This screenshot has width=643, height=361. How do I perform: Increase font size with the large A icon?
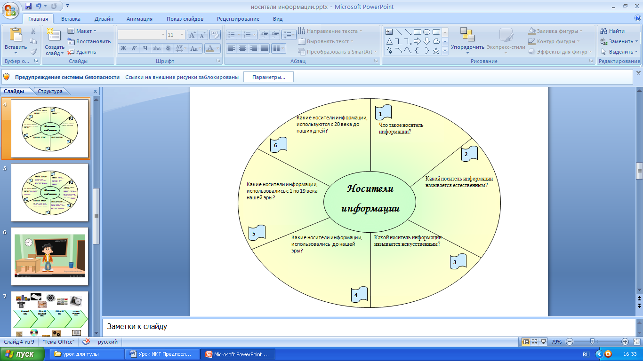192,35
